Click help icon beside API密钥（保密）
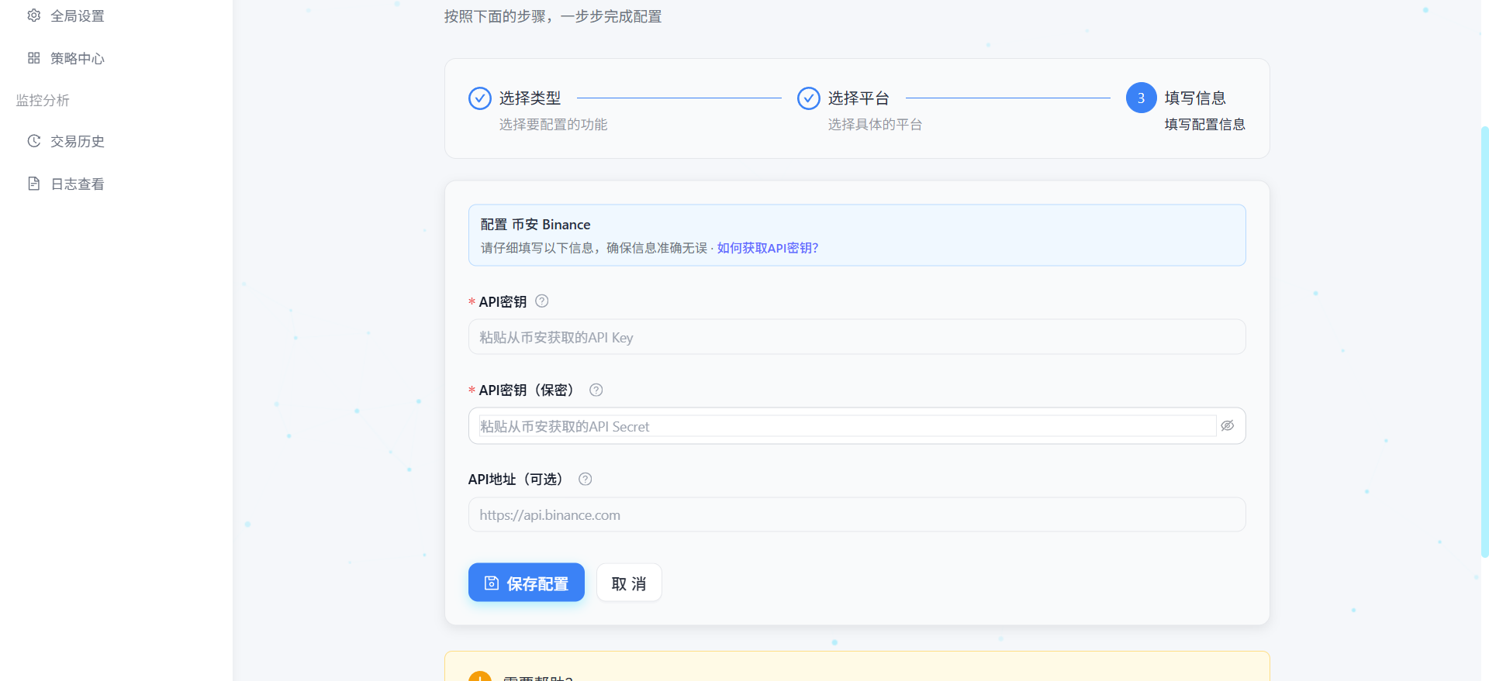This screenshot has width=1489, height=681. click(596, 390)
